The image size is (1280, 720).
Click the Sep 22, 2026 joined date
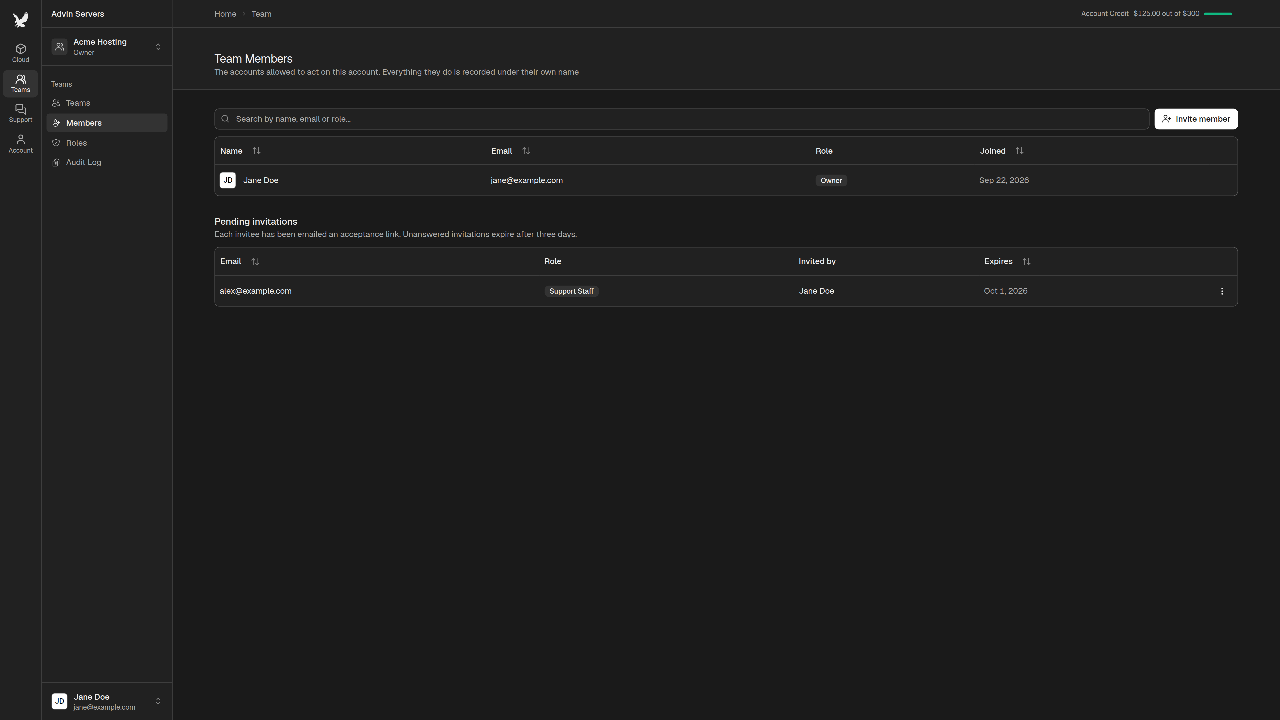tap(1004, 180)
